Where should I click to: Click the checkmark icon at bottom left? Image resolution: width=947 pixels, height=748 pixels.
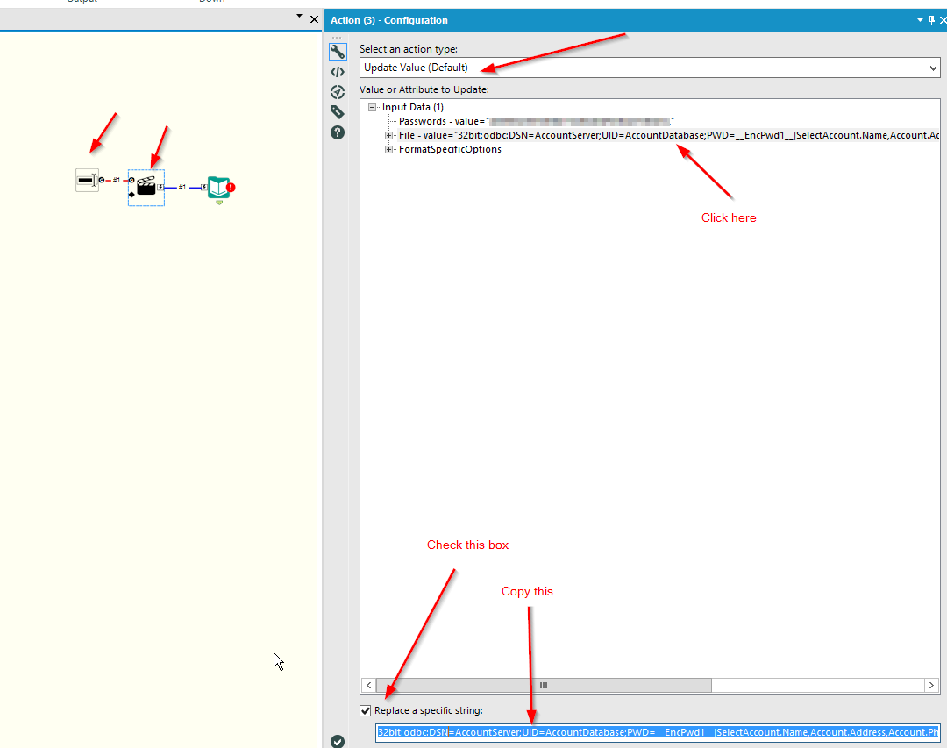[338, 741]
